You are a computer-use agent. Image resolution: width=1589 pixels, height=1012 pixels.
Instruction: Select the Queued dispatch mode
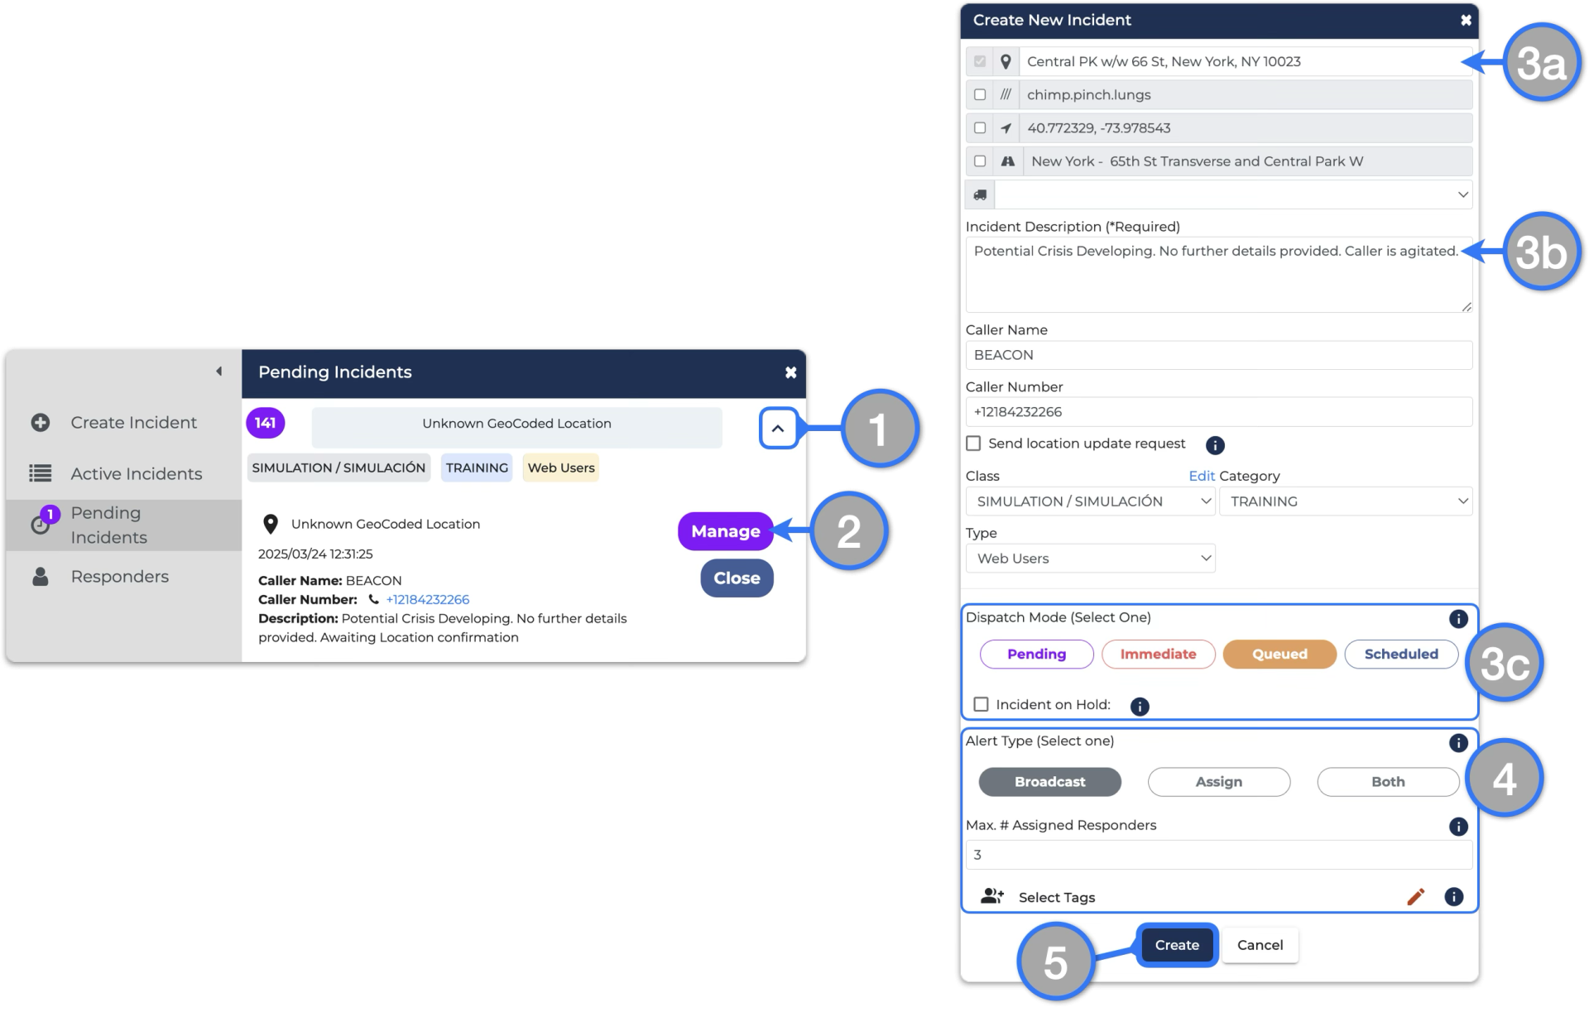click(1279, 654)
